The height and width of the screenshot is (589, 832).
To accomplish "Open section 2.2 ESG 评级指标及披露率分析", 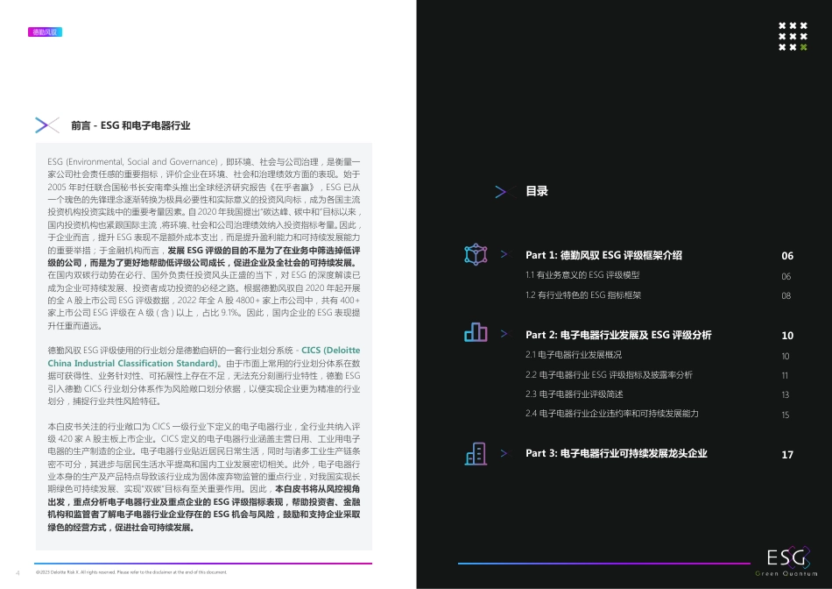I will tap(610, 374).
